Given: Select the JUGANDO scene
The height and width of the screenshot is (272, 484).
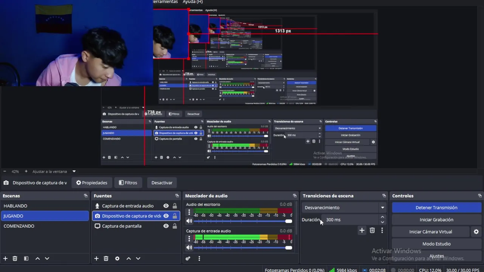Looking at the screenshot, I should (44, 216).
